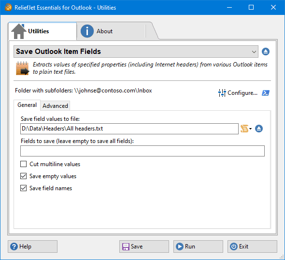This screenshot has width=285, height=260.
Task: Click the eject icon beside utility dropdown
Action: (x=266, y=52)
